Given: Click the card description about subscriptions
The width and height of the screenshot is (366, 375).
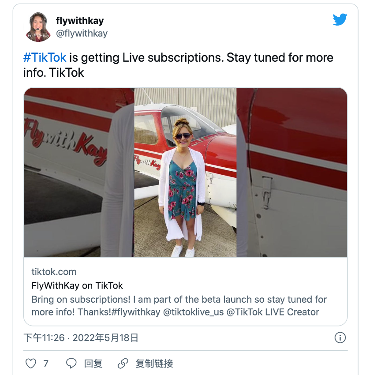Looking at the screenshot, I should pos(179,306).
